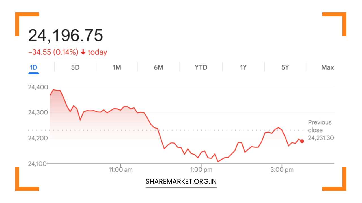Click the 24,100 axis label
Viewport: 362px width, 203px height.
tap(37, 163)
